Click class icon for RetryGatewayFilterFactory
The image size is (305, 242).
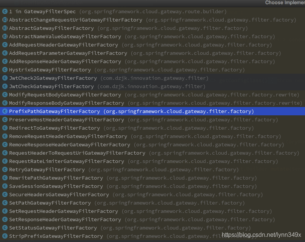point(5,169)
